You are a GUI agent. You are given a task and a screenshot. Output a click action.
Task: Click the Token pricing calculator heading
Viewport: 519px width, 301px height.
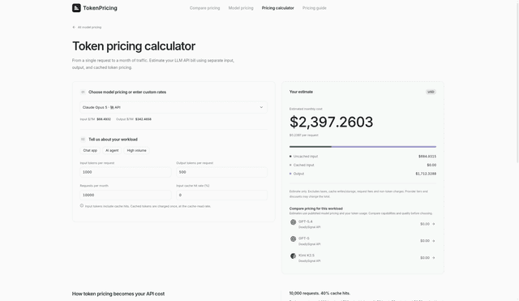[134, 46]
